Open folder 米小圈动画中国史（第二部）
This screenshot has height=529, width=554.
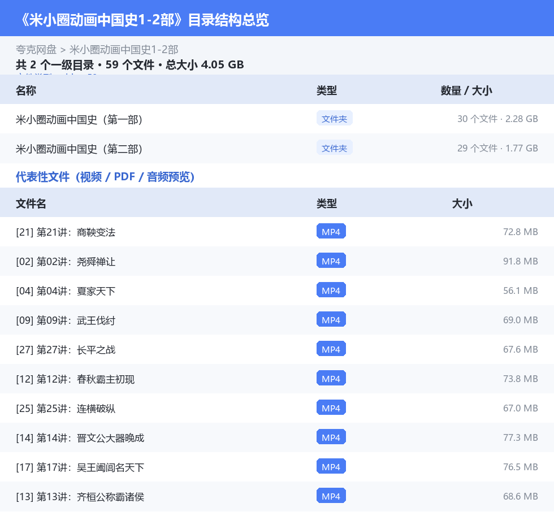click(x=79, y=149)
